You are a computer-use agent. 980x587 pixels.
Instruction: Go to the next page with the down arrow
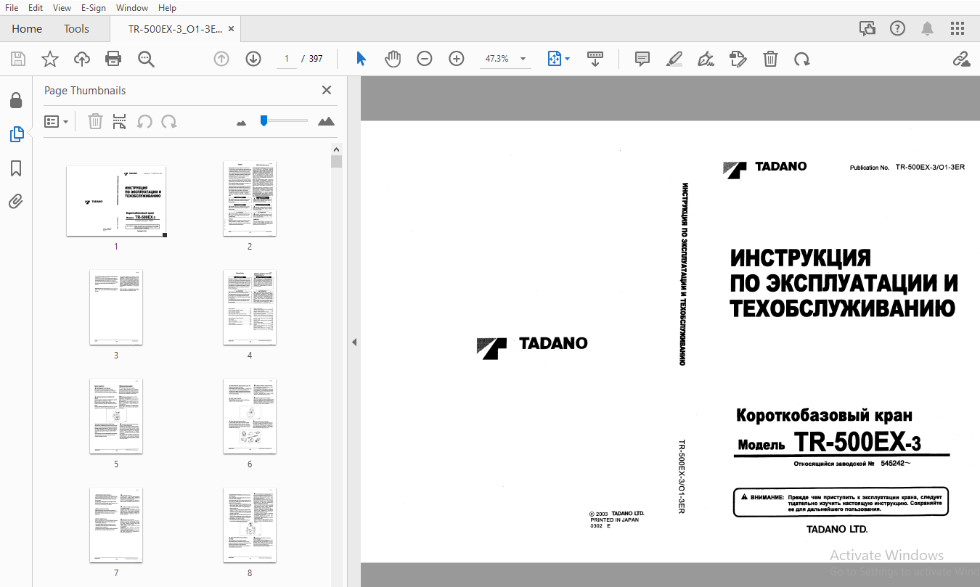tap(253, 59)
